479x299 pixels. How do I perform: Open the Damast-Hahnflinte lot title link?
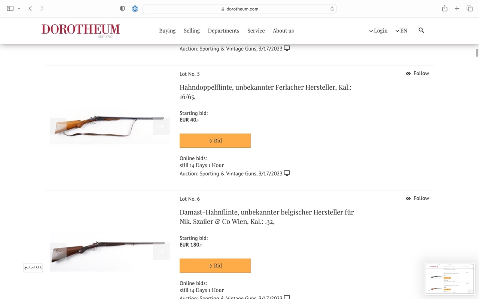pyautogui.click(x=266, y=217)
